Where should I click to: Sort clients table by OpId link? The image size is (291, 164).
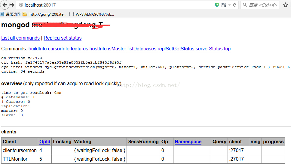(x=45, y=142)
